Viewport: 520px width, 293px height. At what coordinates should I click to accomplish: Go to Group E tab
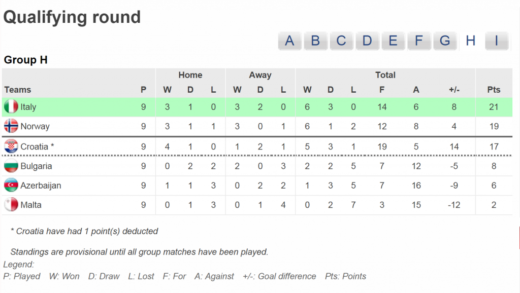(393, 41)
